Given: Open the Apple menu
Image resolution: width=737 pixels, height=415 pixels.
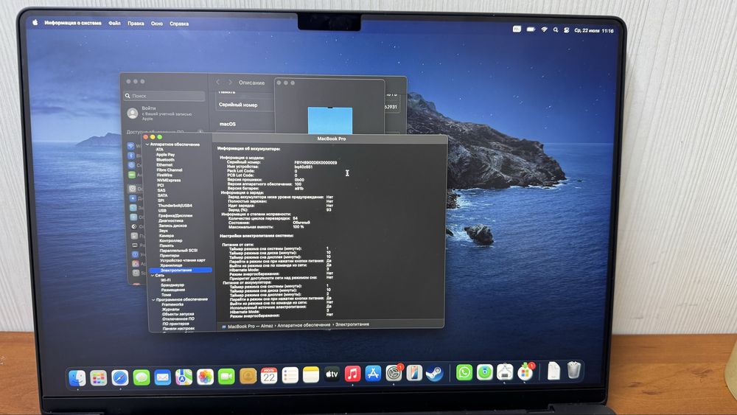Looking at the screenshot, I should pos(35,22).
